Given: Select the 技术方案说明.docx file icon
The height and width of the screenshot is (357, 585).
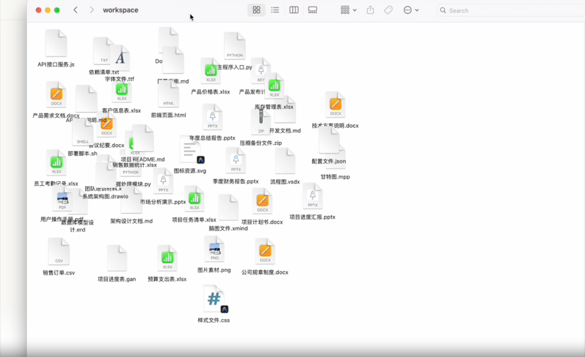Looking at the screenshot, I should click(335, 105).
